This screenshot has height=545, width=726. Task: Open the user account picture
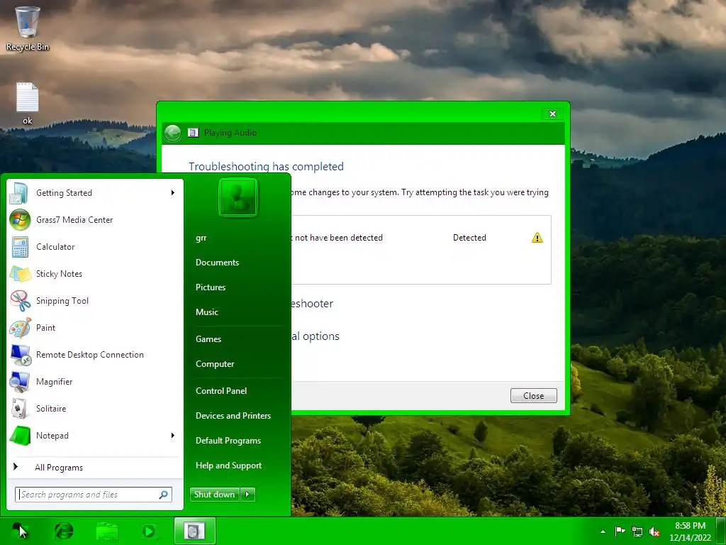click(238, 197)
